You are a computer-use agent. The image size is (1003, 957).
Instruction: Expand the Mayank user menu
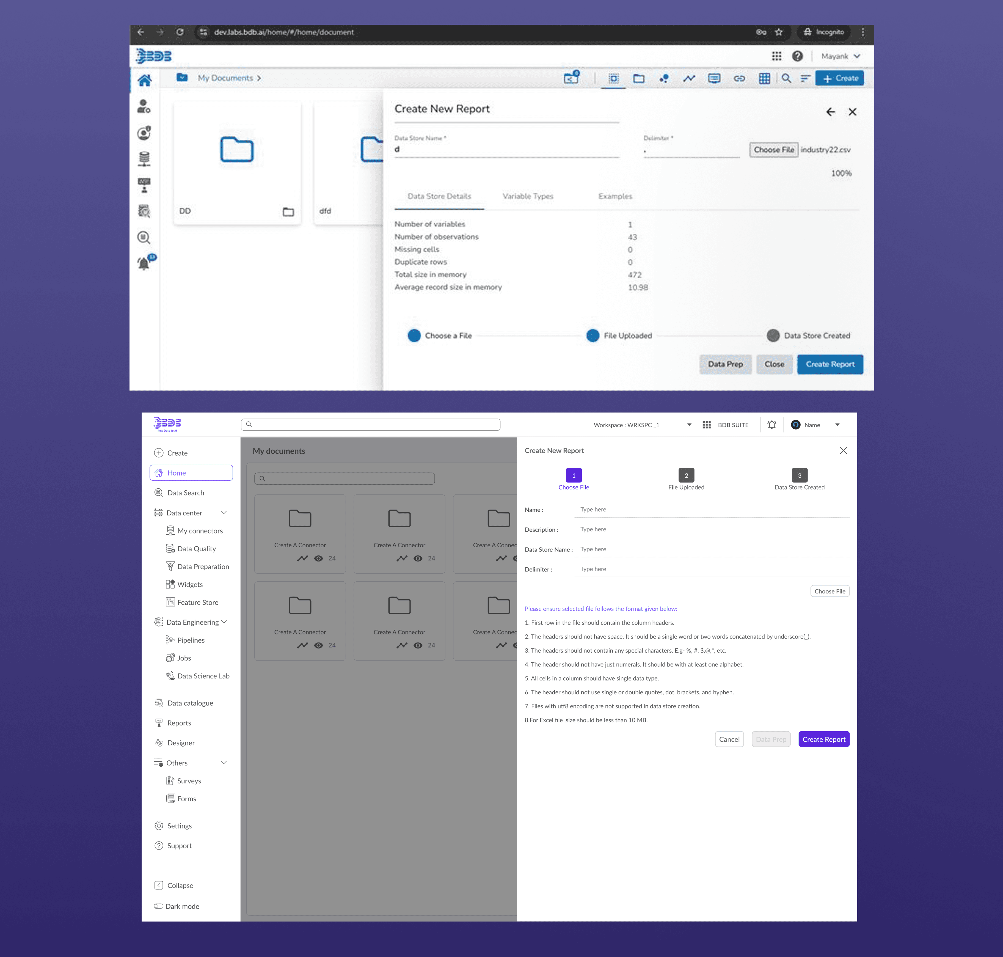point(840,56)
